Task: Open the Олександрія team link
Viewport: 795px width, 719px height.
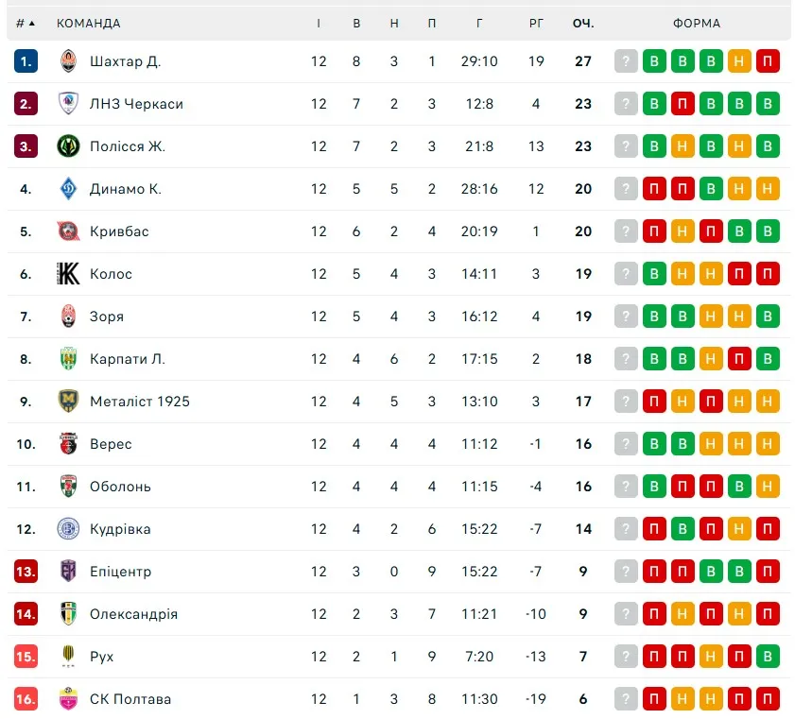Action: (133, 614)
